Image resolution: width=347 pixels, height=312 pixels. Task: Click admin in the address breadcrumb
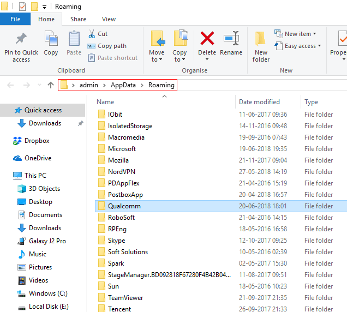click(89, 85)
